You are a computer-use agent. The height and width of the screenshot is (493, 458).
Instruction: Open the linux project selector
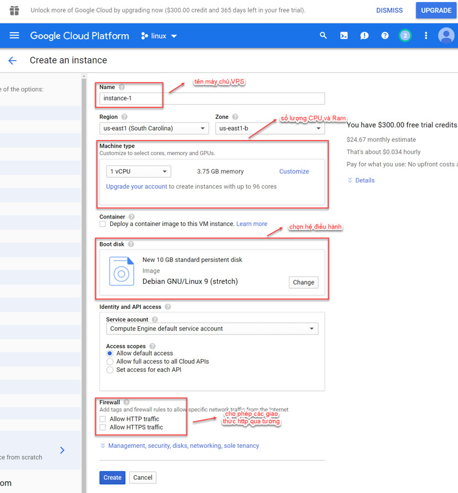pyautogui.click(x=159, y=36)
